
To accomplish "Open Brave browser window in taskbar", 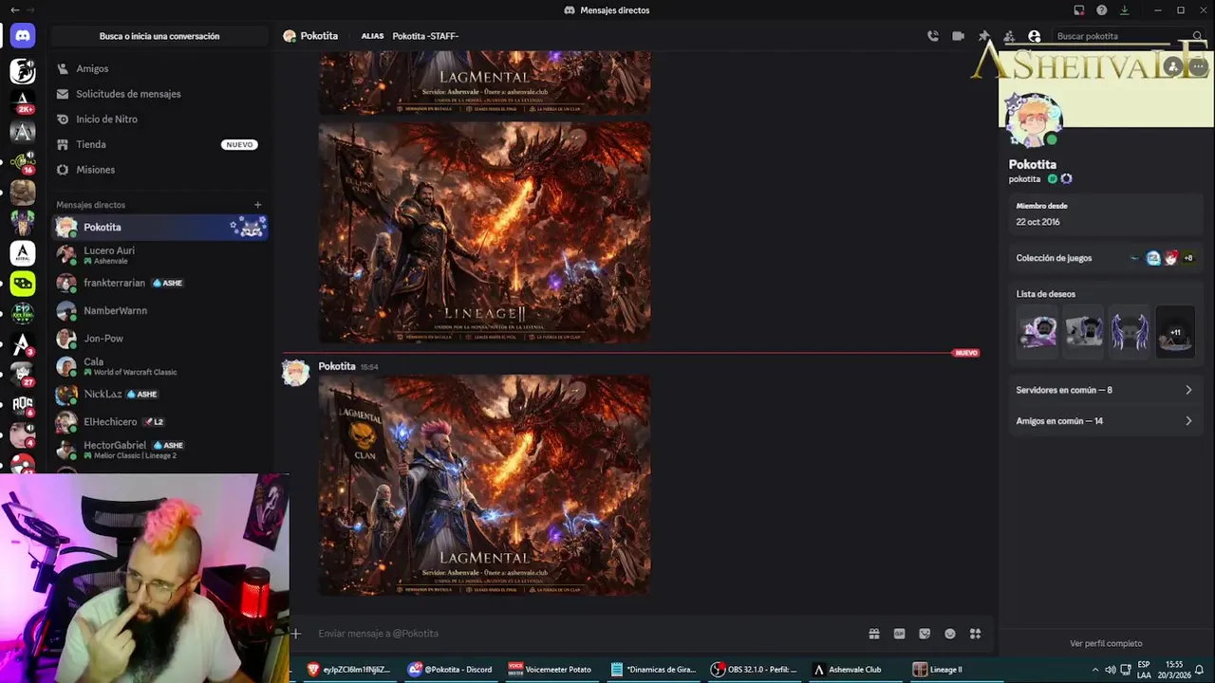I will point(349,670).
